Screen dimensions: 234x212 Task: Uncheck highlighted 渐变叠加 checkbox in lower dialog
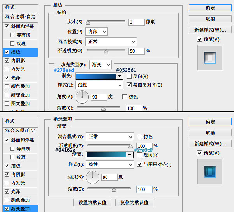[7, 208]
